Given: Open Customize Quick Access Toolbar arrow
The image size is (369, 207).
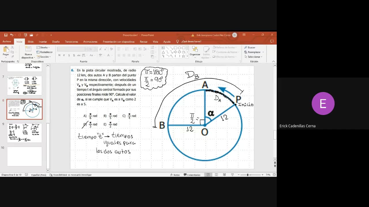Looking at the screenshot, I should (51, 35).
